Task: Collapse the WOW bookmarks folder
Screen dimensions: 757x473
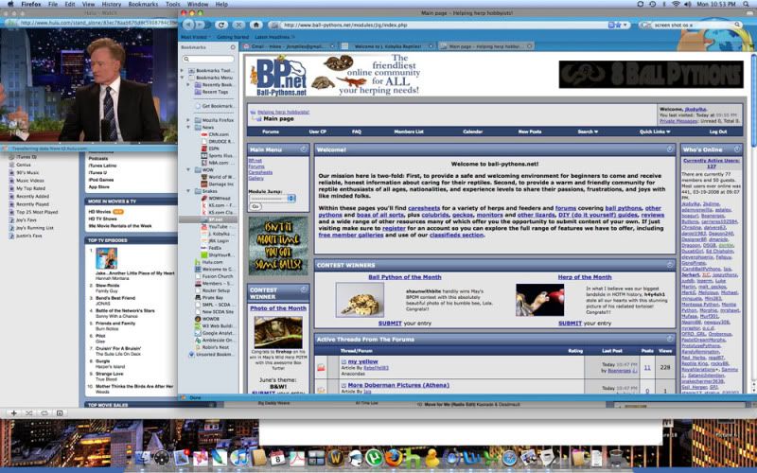Action: 188,170
